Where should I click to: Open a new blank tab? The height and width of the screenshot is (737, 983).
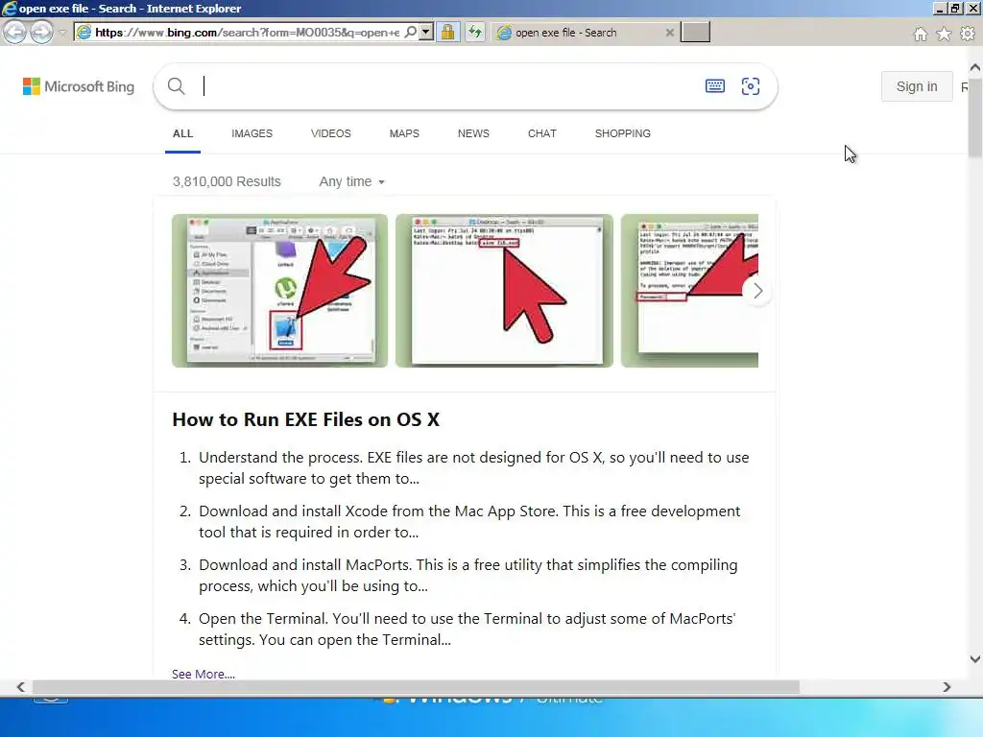click(695, 32)
